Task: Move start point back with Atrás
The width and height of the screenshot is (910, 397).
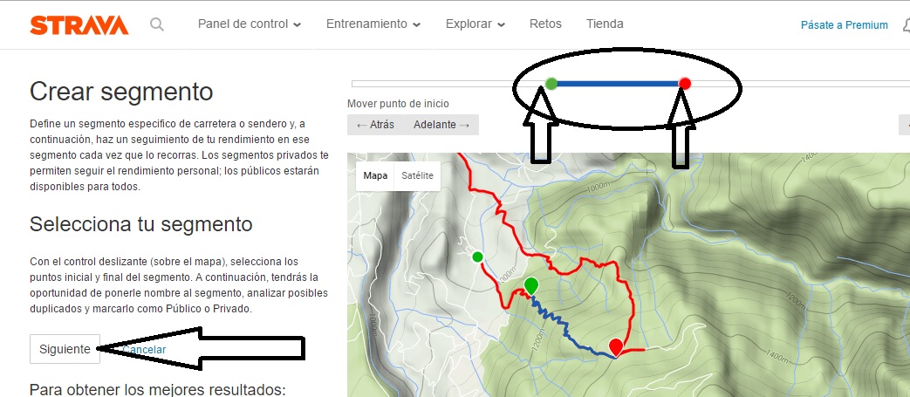Action: [x=376, y=124]
